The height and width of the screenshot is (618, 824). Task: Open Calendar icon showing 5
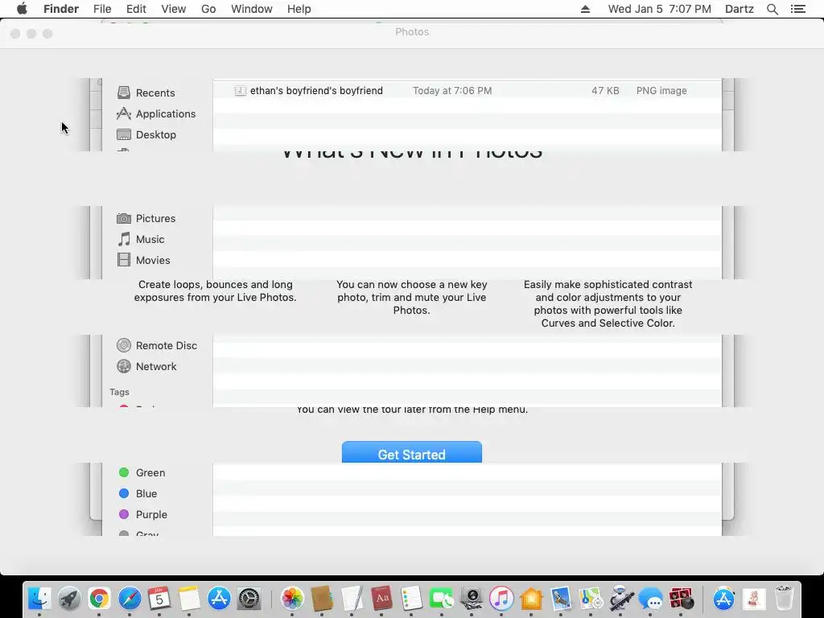159,598
